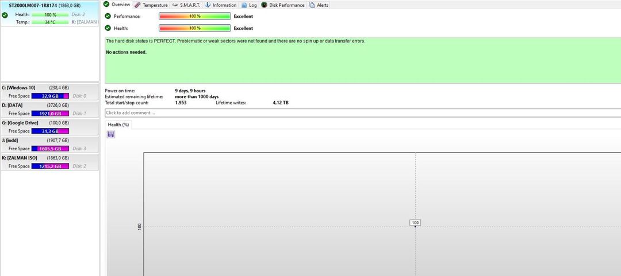This screenshot has width=621, height=276.
Task: Click the 'Excellent' rating next to Health
Action: tap(243, 29)
